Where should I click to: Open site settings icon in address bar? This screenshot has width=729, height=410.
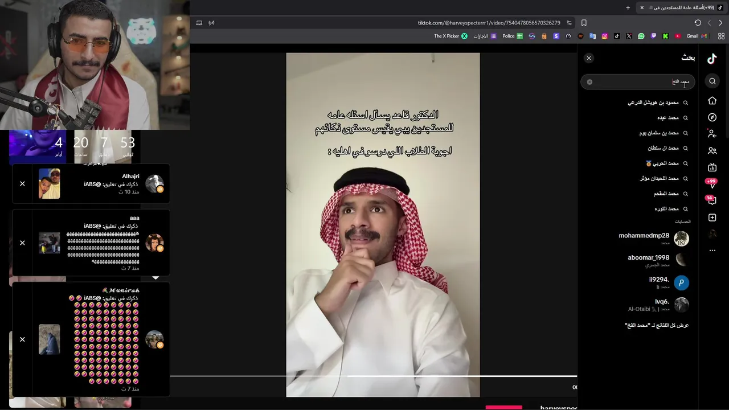tap(569, 23)
